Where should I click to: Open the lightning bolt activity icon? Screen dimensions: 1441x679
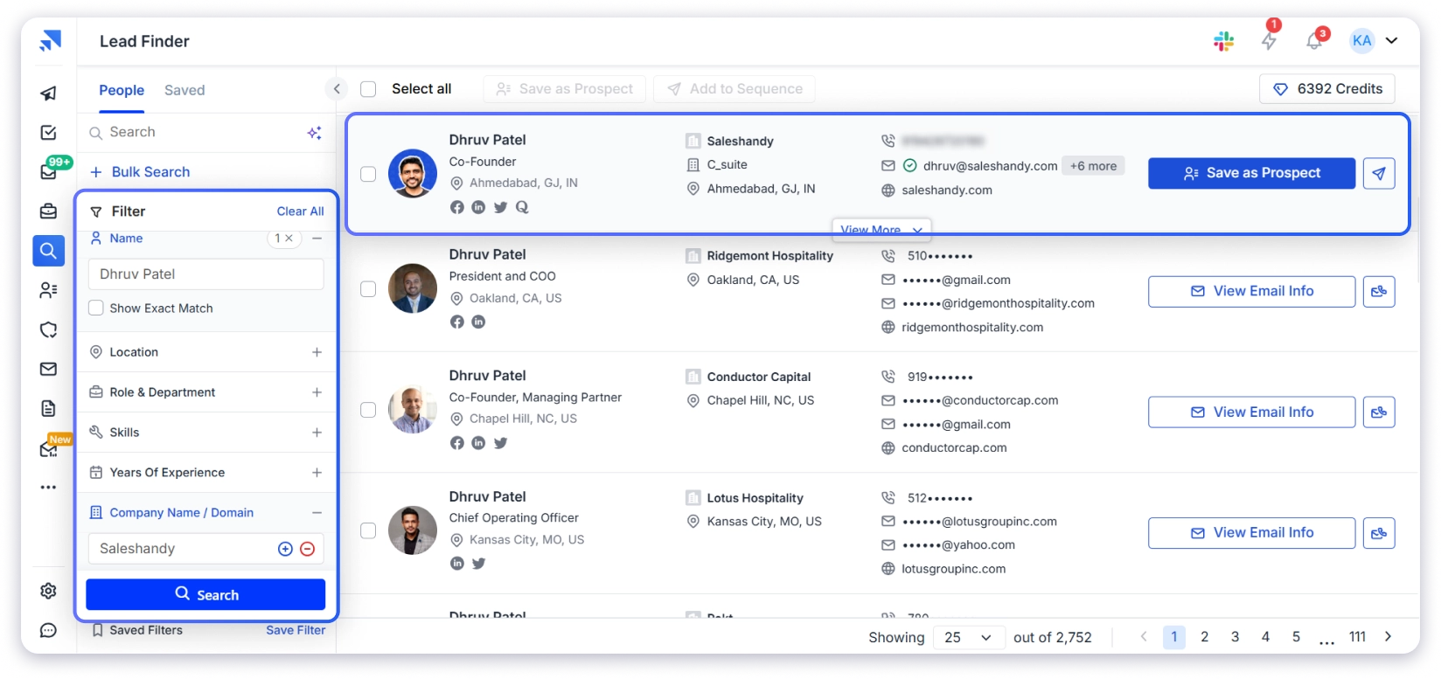coord(1269,39)
